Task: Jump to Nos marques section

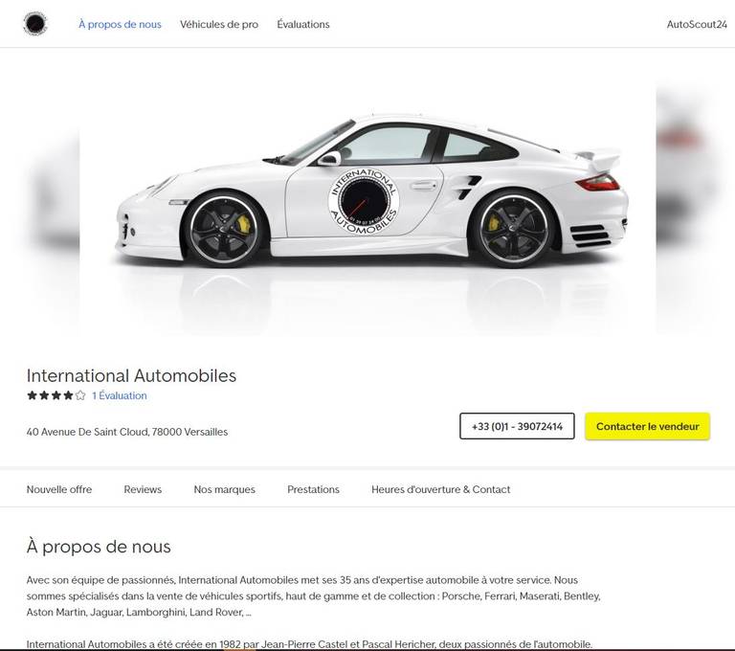Action: 225,489
